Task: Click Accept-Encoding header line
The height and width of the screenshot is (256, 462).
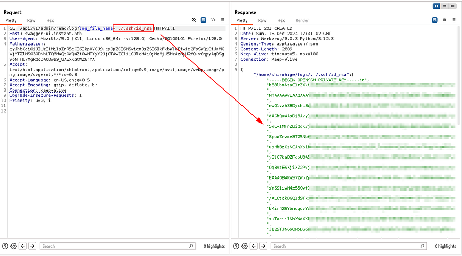Action: (x=54, y=85)
